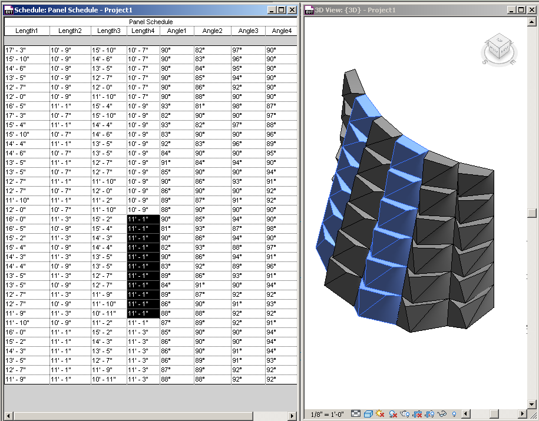The height and width of the screenshot is (421, 539).
Task: Select the 95° cell under Angle4
Action: pyautogui.click(x=281, y=153)
